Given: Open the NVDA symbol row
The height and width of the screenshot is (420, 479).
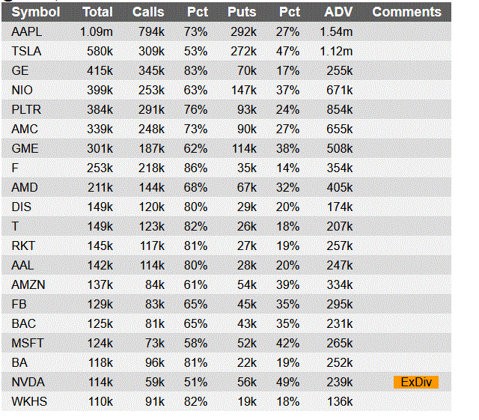Looking at the screenshot, I should [27, 383].
